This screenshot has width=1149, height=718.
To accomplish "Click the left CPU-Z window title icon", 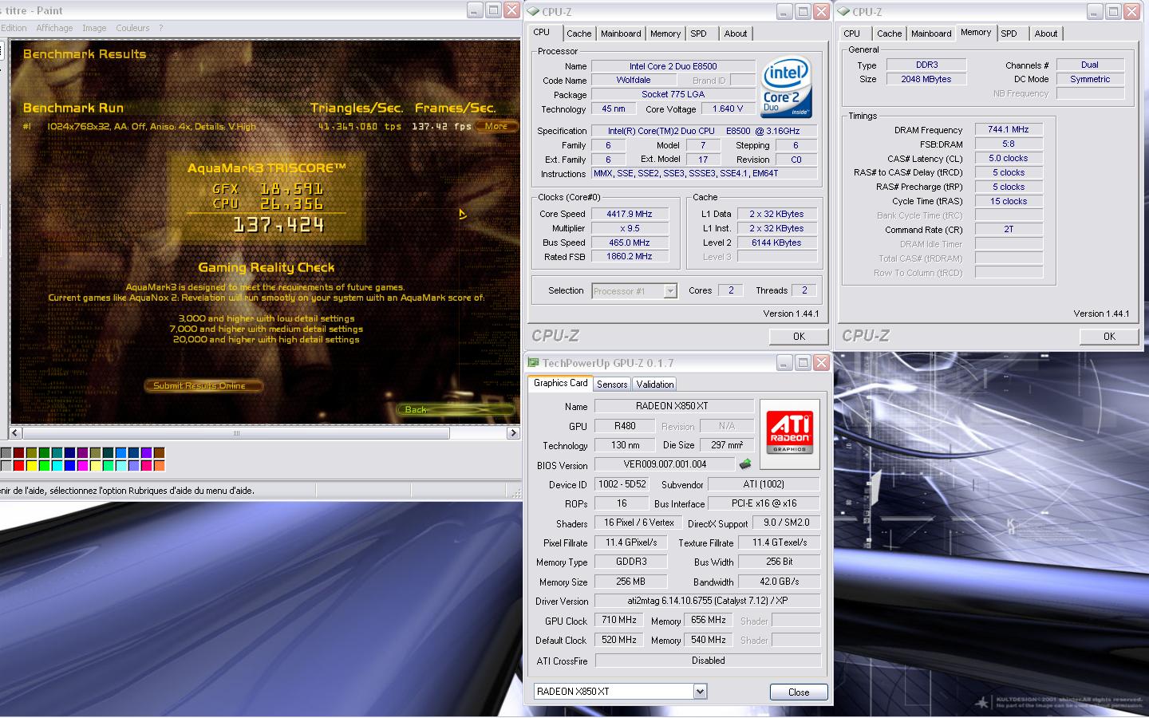I will 534,12.
